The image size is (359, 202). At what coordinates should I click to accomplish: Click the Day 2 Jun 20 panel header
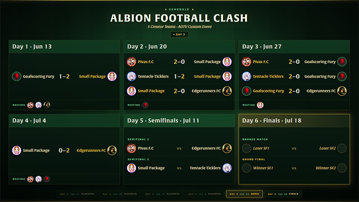pos(179,47)
